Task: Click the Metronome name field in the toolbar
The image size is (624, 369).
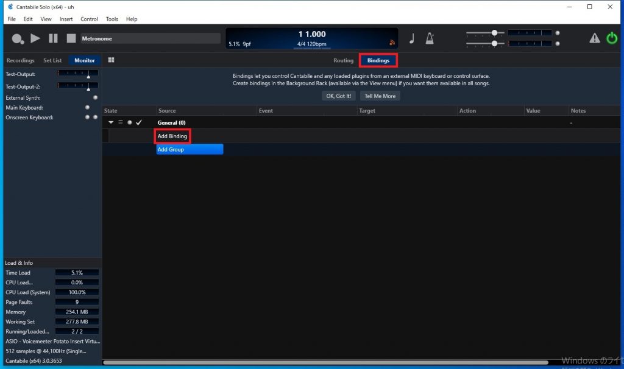Action: click(x=151, y=38)
